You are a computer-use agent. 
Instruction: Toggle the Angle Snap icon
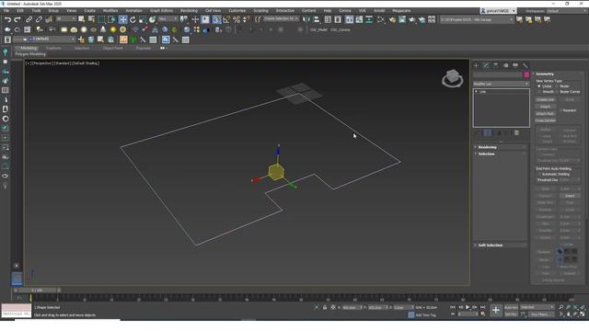[x=226, y=19]
